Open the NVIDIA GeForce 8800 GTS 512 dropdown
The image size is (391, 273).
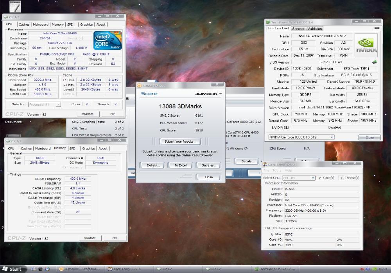[332, 137]
